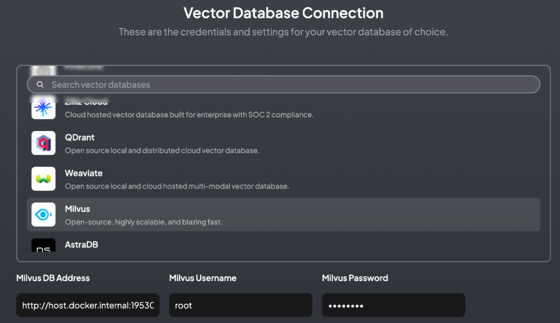The image size is (560, 323).
Task: Click the QDrant logo icon
Action: [44, 143]
